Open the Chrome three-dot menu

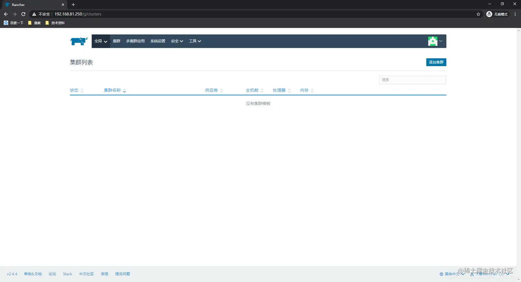click(x=515, y=14)
